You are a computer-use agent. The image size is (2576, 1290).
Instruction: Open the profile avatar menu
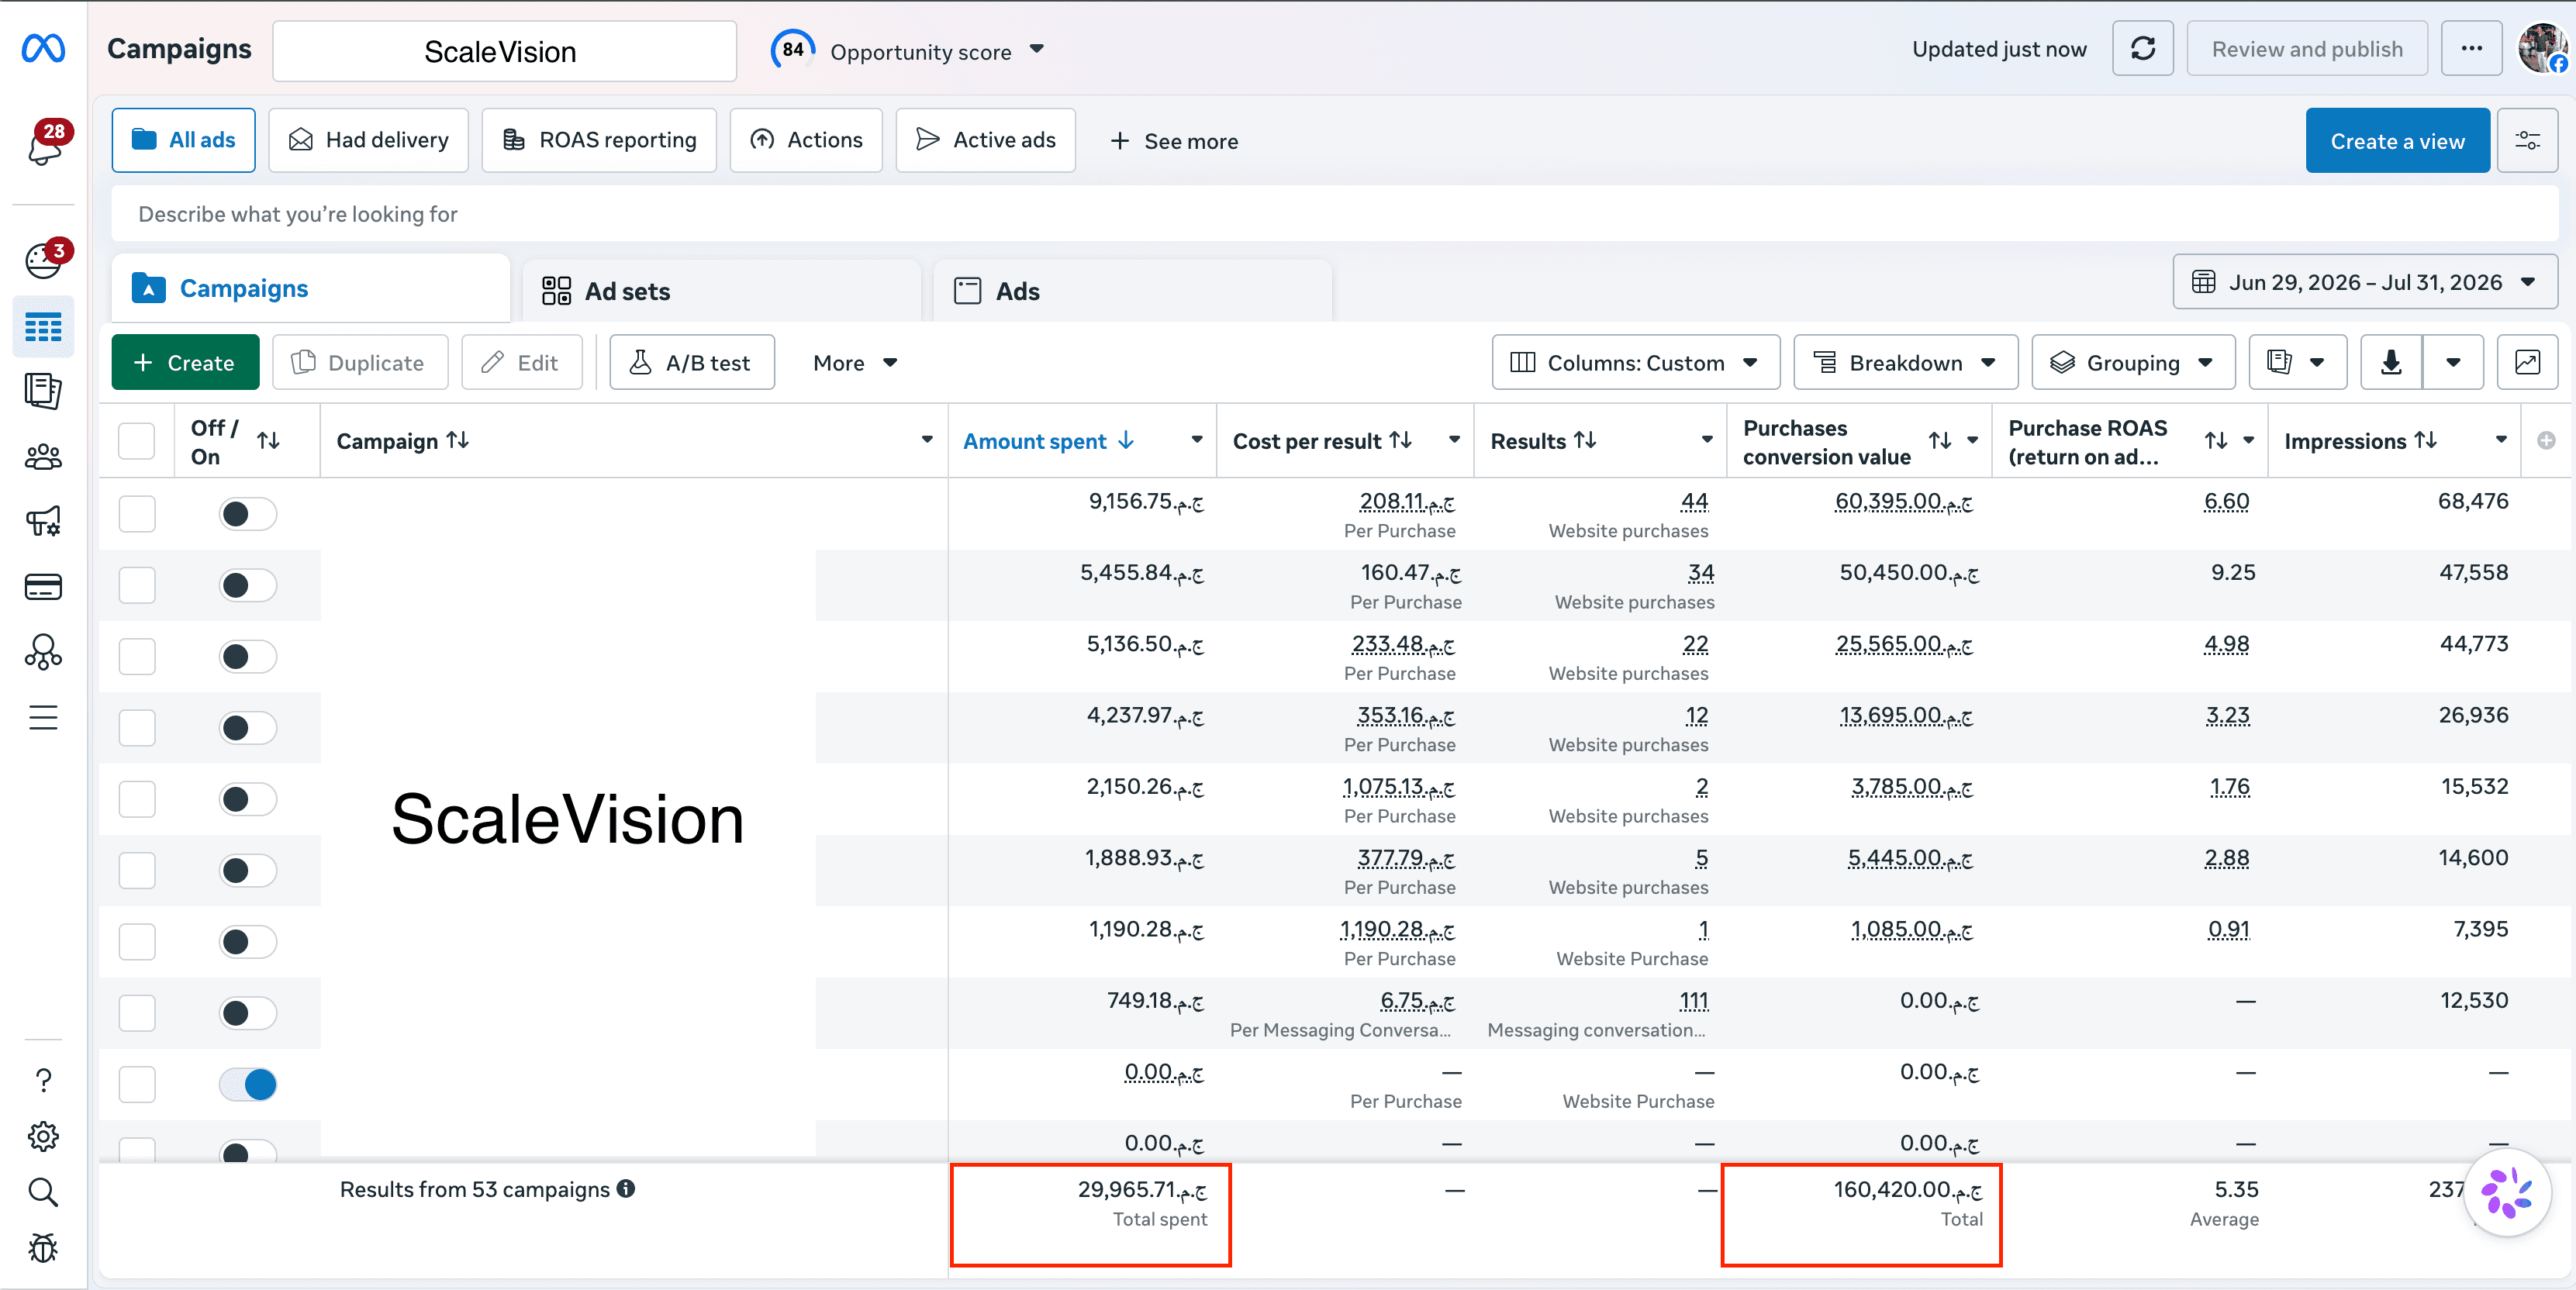pyautogui.click(x=2542, y=49)
